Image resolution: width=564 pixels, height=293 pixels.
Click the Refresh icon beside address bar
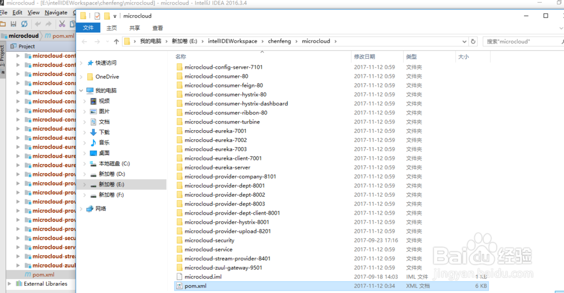pos(473,41)
